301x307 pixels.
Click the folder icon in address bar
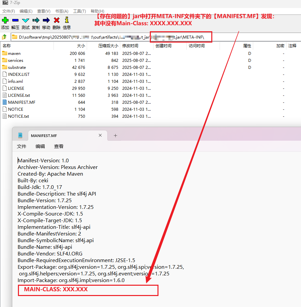(14, 37)
